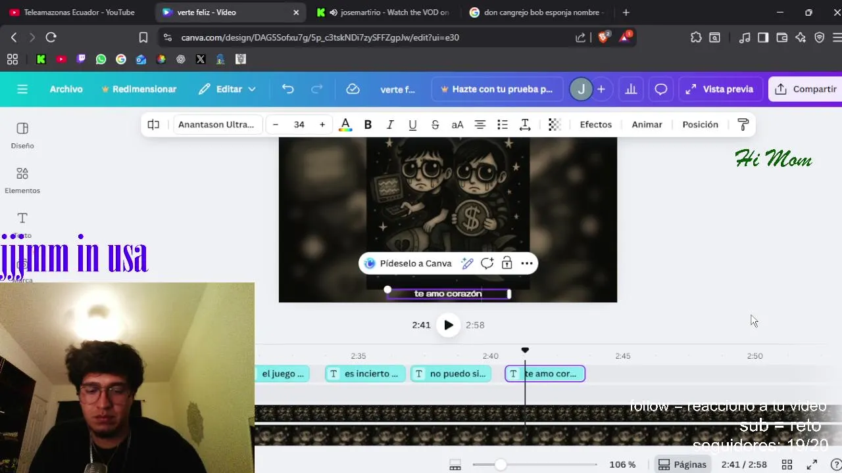Screen dimensions: 842x473
Task: Select no puedo si timeline text clip
Action: [x=451, y=374]
